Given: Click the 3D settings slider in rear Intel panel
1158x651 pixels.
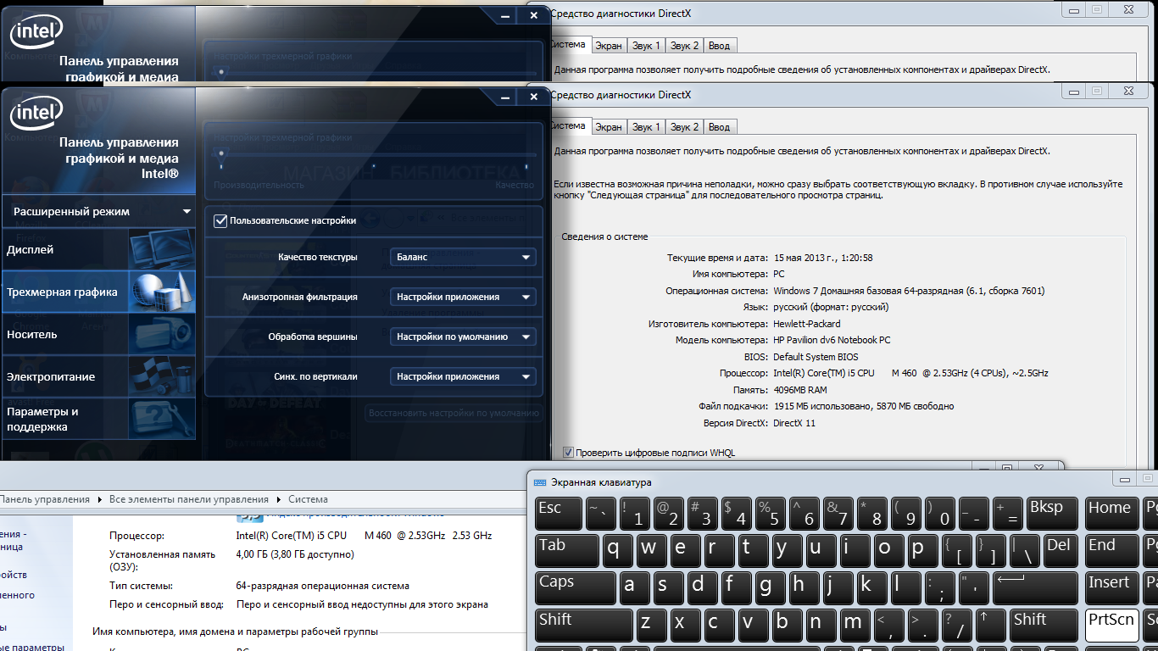Looking at the screenshot, I should point(374,72).
